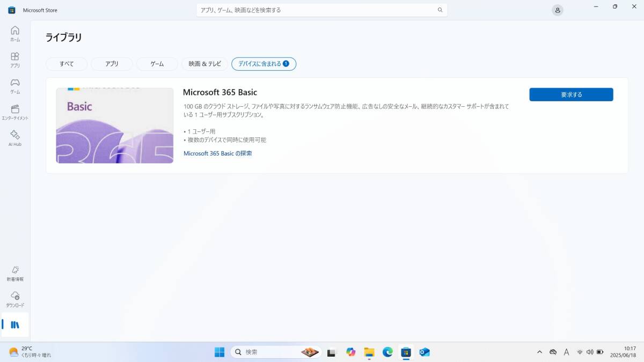View 新着情報 in the sidebar
The width and height of the screenshot is (644, 362).
pyautogui.click(x=14, y=272)
